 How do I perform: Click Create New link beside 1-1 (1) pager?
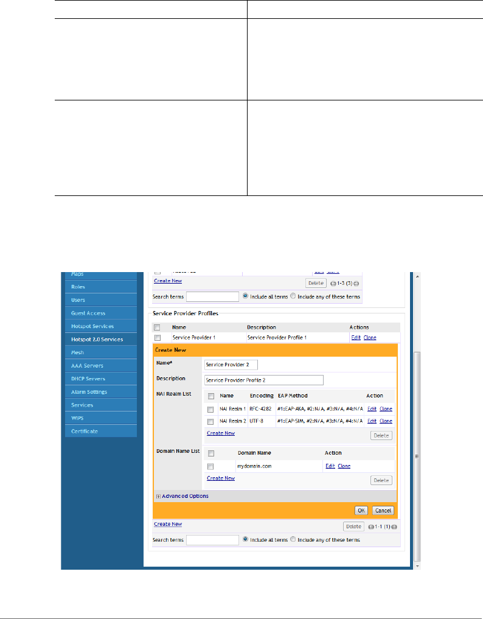(x=168, y=524)
